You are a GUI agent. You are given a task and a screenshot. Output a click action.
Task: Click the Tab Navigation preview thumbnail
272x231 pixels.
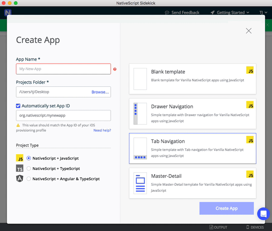(x=140, y=148)
